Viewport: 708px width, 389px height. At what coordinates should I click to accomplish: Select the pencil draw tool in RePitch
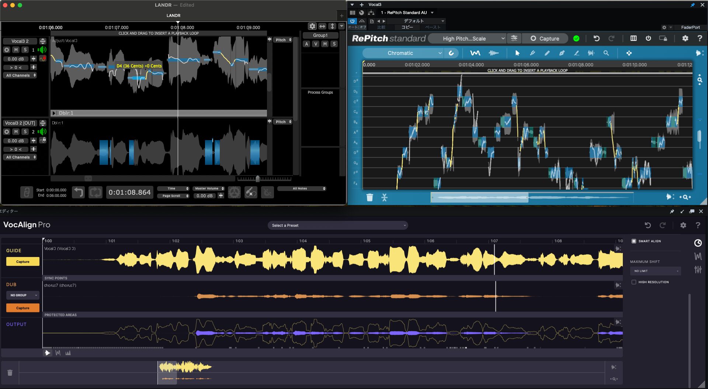[x=547, y=53]
